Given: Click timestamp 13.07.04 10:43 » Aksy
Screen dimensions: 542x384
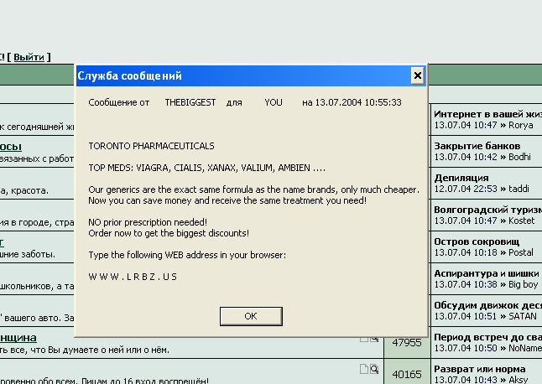Looking at the screenshot, I should pyautogui.click(x=481, y=380).
